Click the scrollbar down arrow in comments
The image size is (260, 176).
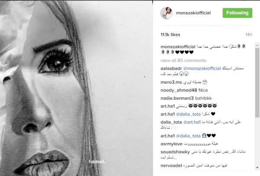tap(257, 167)
